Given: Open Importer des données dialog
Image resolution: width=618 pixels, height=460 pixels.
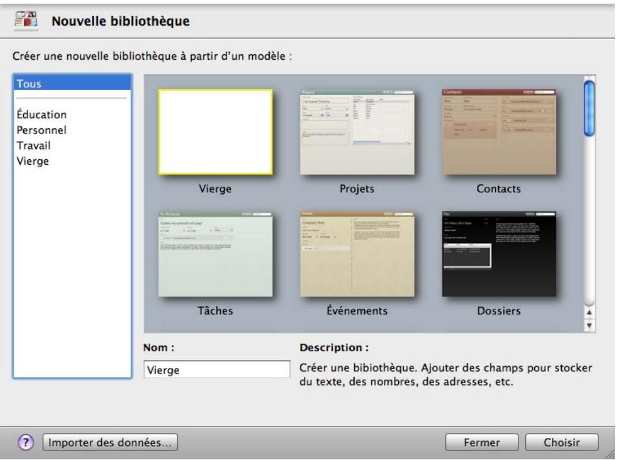Looking at the screenshot, I should pos(110,442).
